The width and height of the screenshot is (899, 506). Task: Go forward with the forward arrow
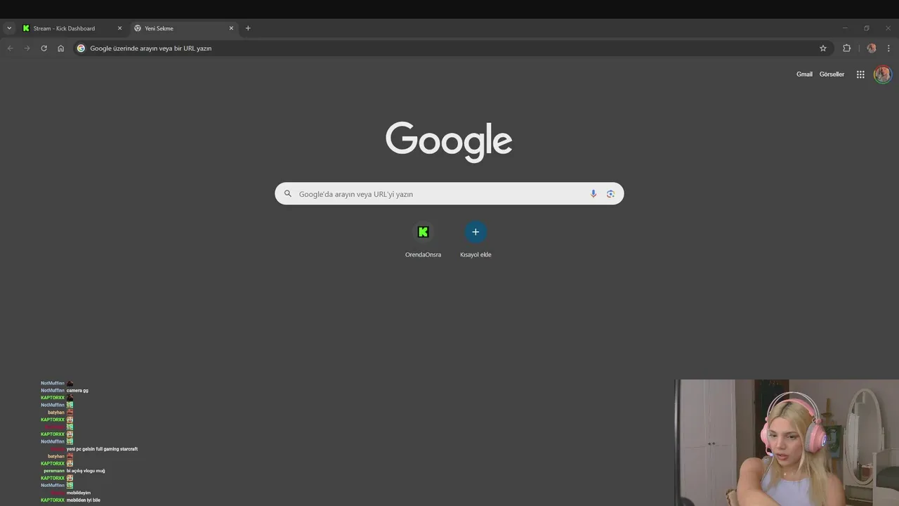click(27, 48)
